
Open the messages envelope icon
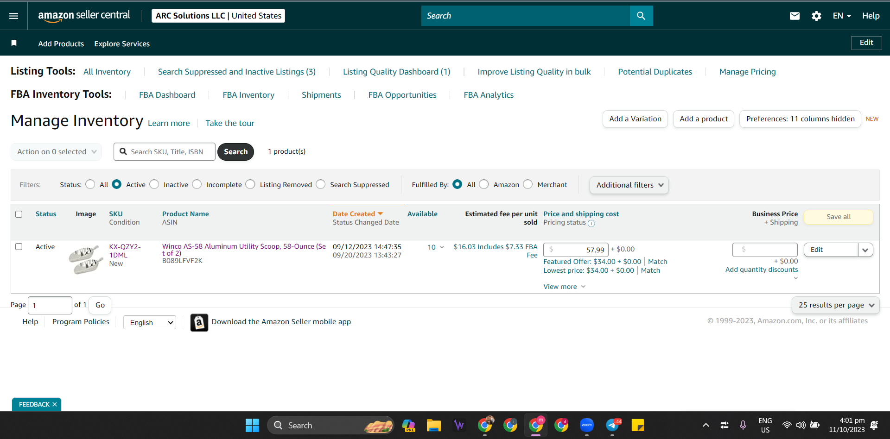[x=795, y=16]
